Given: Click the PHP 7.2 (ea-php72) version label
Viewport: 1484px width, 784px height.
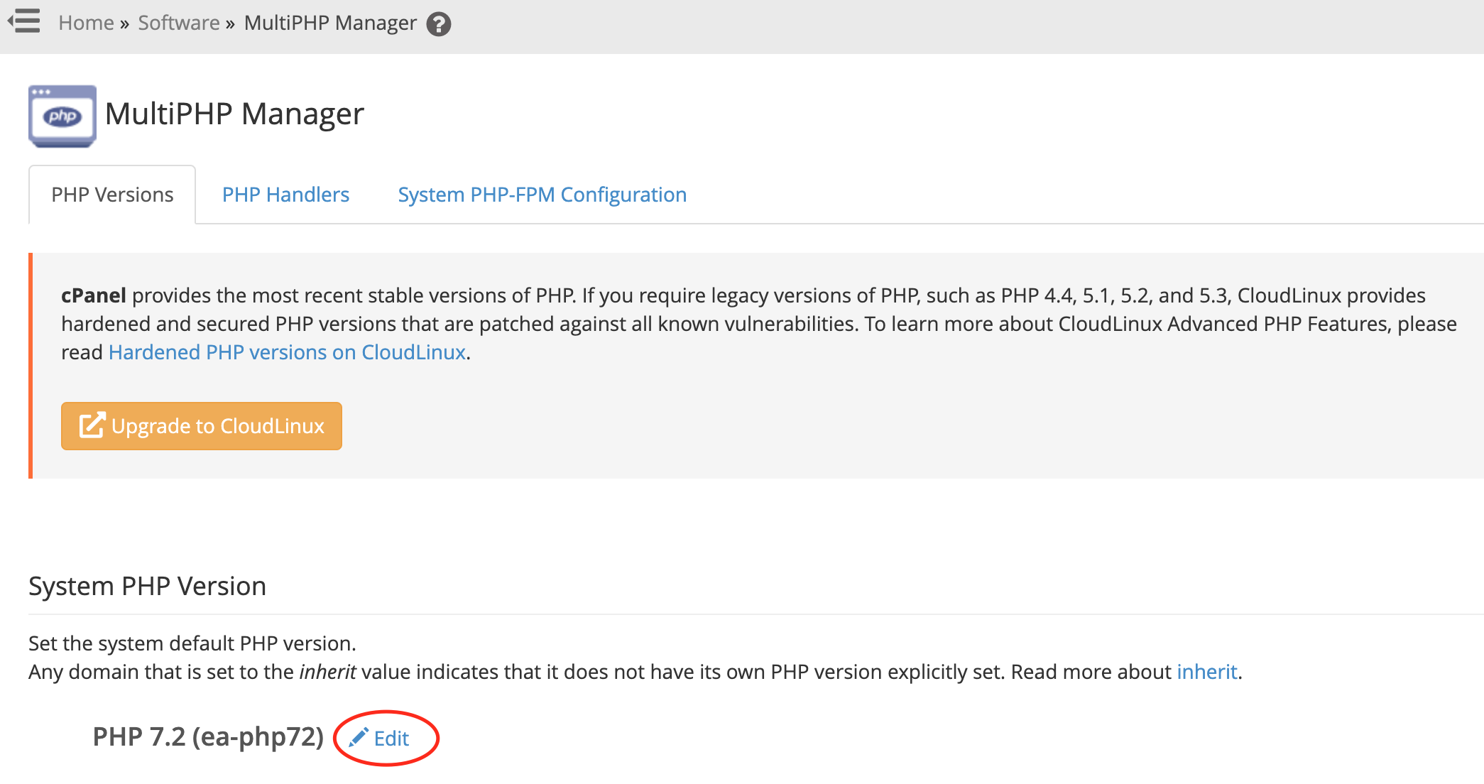Looking at the screenshot, I should tap(208, 737).
